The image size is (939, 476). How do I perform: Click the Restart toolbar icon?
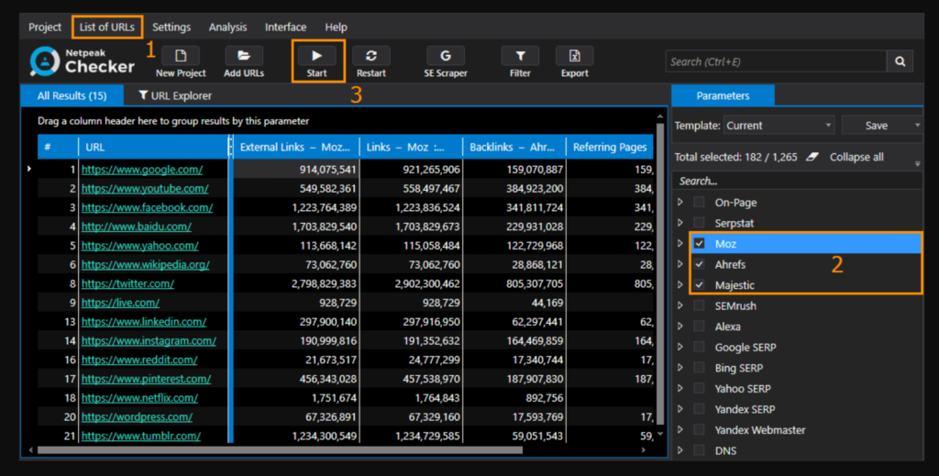[370, 57]
